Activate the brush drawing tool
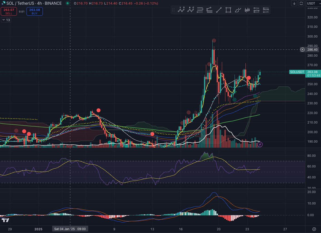 coord(238,10)
